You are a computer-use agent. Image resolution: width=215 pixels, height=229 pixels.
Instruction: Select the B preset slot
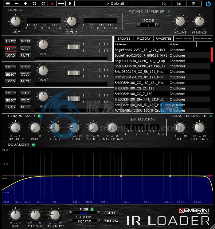click(x=70, y=3)
